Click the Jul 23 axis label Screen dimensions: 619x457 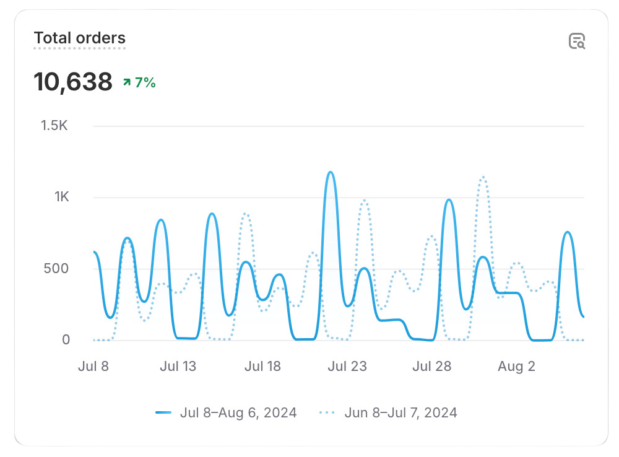point(347,366)
